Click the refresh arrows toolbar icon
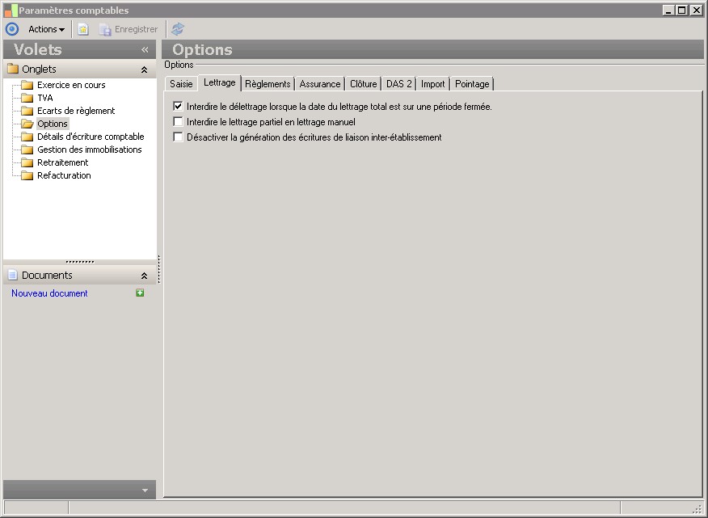Viewport: 708px width, 518px height. click(x=178, y=29)
